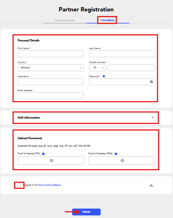Click the Last Name input field
The width and height of the screenshot is (173, 218).
122,54
